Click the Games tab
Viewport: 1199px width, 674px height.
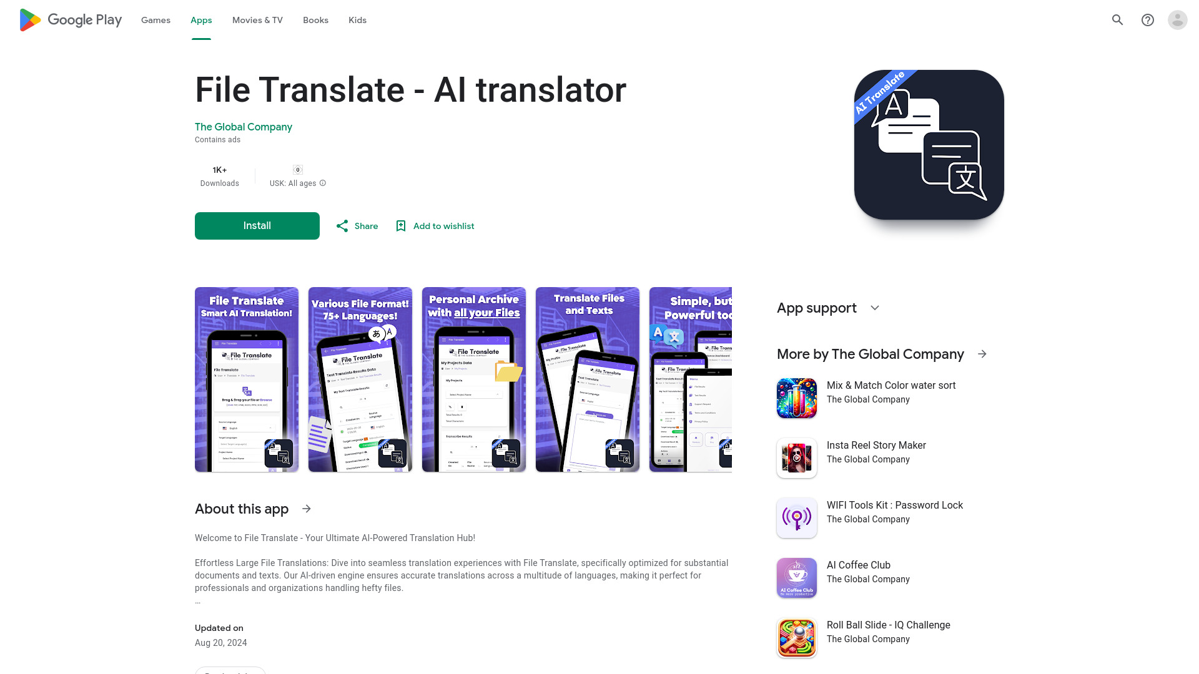tap(155, 20)
